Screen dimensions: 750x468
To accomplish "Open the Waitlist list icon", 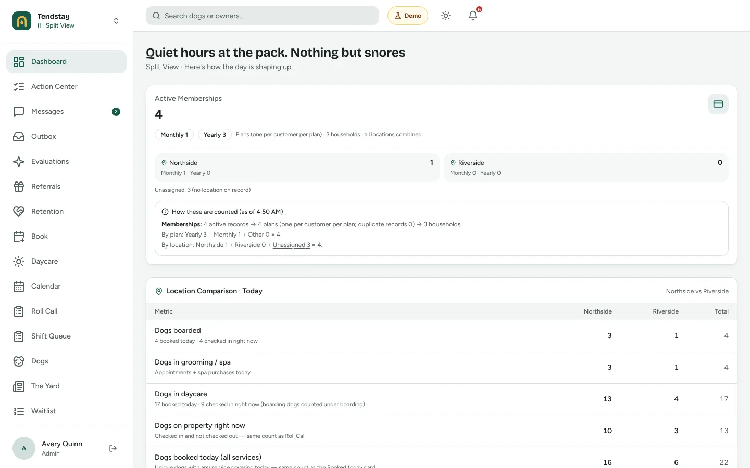I will (19, 411).
